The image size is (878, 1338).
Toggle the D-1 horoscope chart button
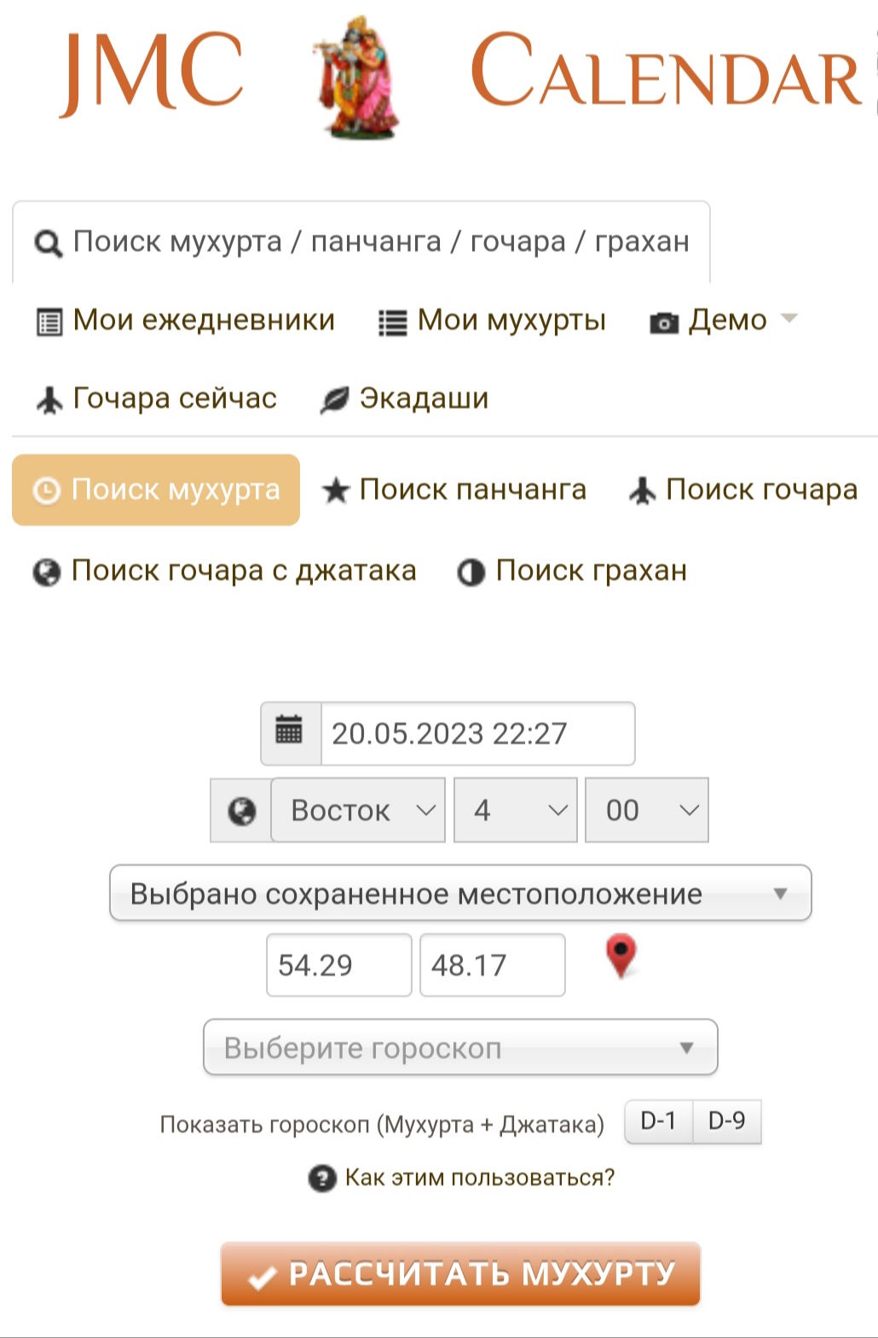pos(658,1121)
